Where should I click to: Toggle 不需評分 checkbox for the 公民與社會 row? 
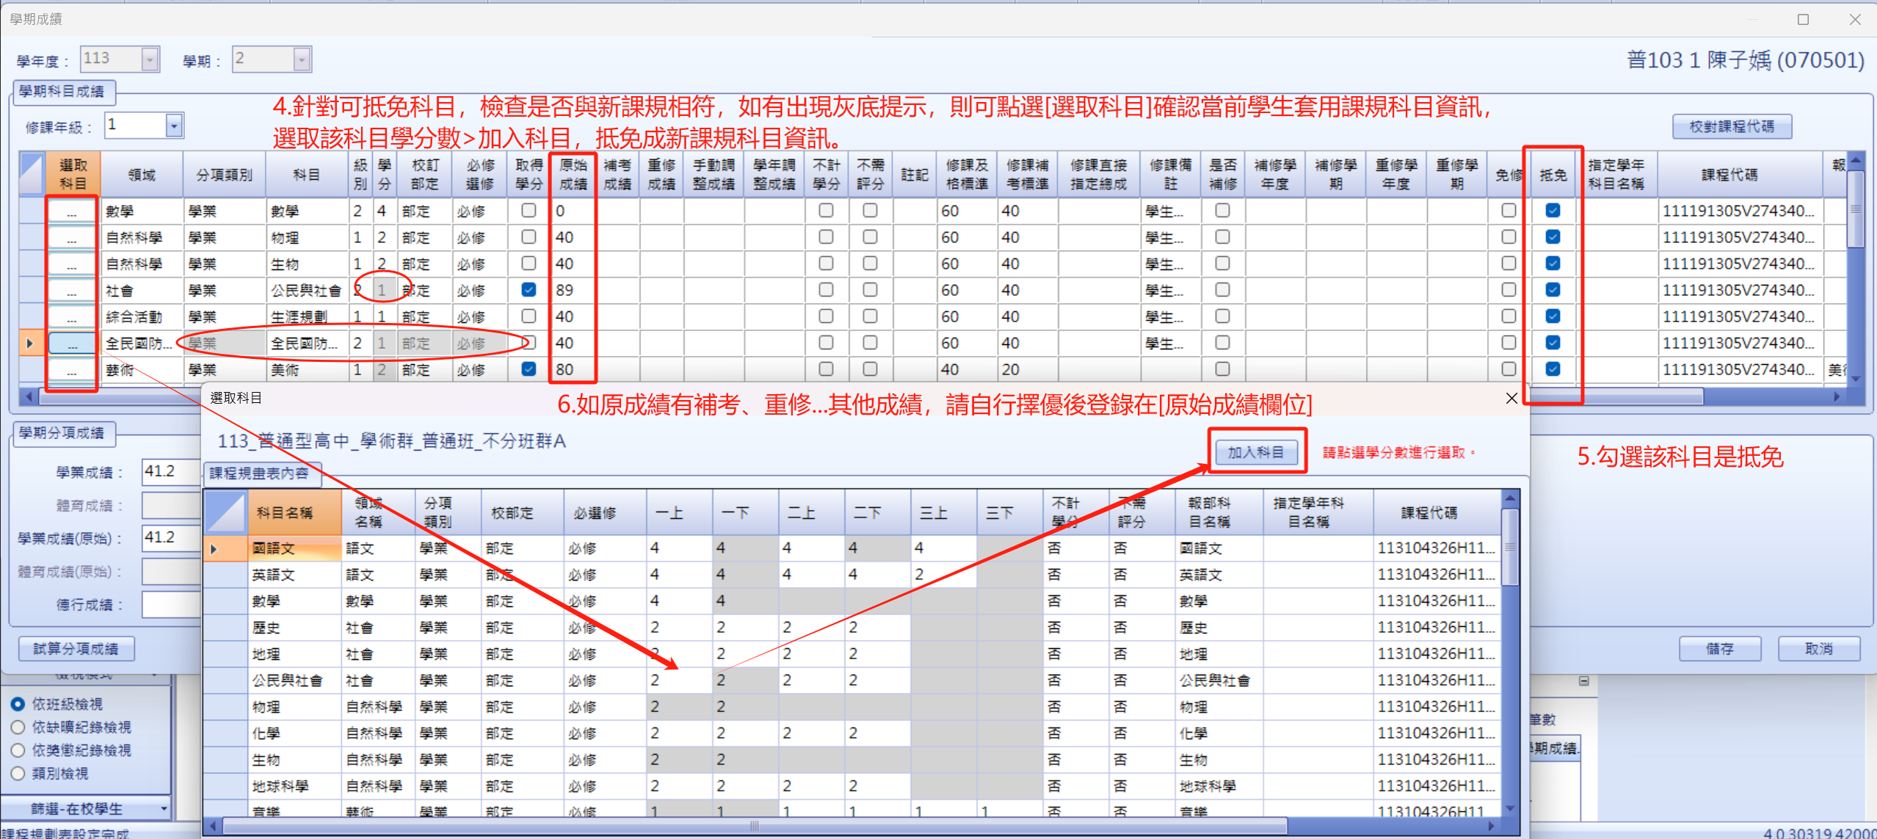(870, 290)
